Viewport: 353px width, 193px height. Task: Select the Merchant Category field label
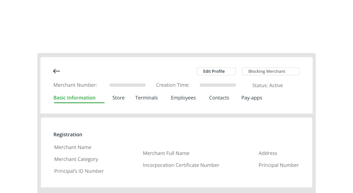pyautogui.click(x=76, y=159)
